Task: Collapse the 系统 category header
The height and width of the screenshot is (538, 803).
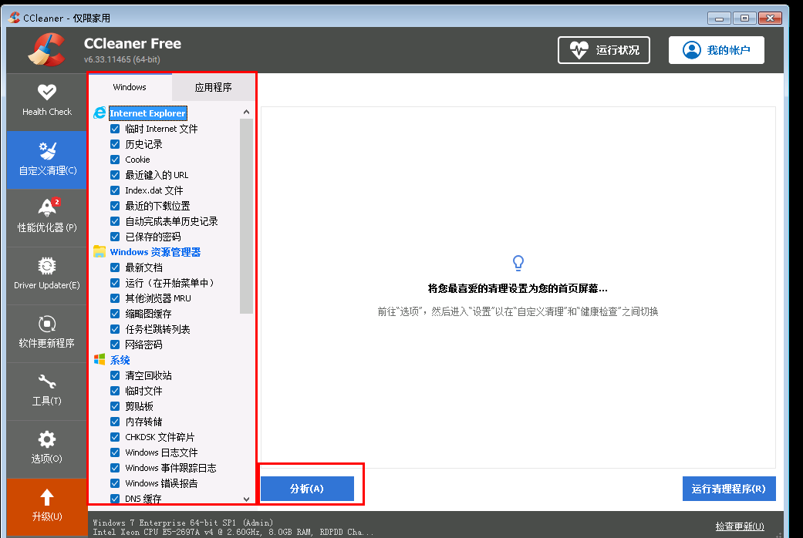Action: coord(120,360)
